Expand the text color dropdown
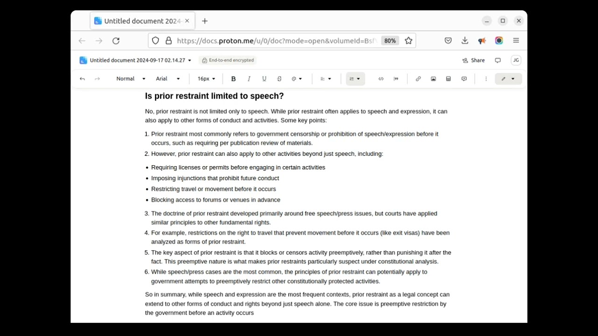Viewport: 598px width, 336px height. click(297, 79)
